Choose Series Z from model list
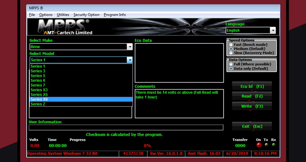 coord(81,104)
